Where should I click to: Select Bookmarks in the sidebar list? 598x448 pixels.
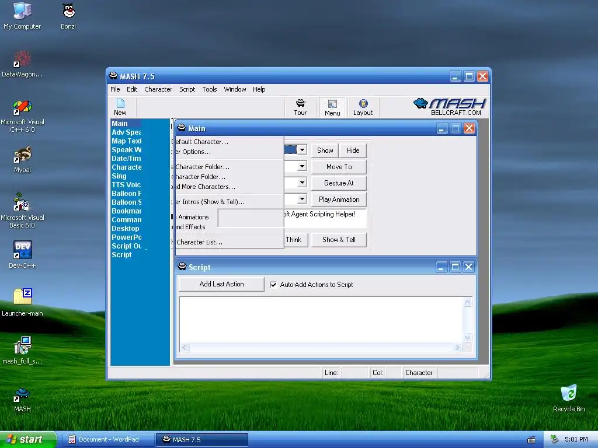(126, 211)
